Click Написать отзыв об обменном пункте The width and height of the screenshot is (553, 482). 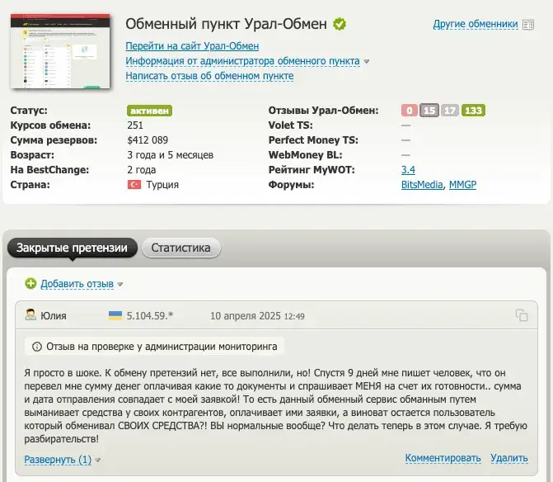click(x=209, y=76)
